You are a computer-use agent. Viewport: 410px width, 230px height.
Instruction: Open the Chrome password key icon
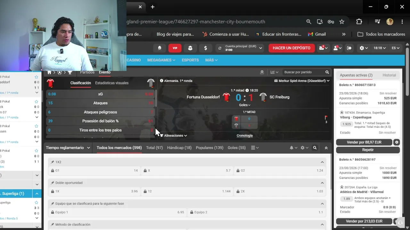pyautogui.click(x=331, y=22)
